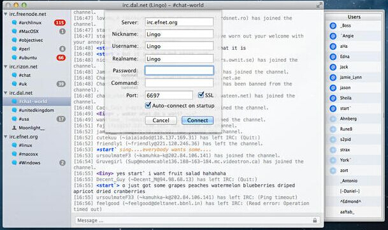Click the Connect button
Image resolution: width=388 pixels, height=230 pixels.
198,120
